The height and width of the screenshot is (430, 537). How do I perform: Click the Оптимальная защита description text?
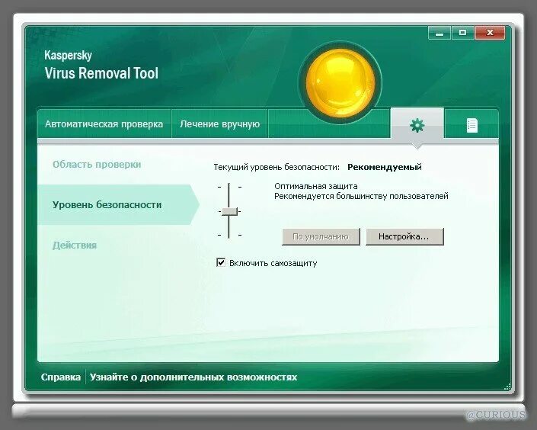pos(316,186)
